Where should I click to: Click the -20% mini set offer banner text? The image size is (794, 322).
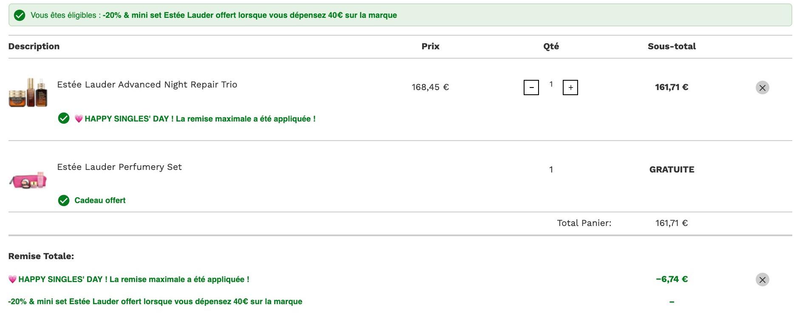250,15
